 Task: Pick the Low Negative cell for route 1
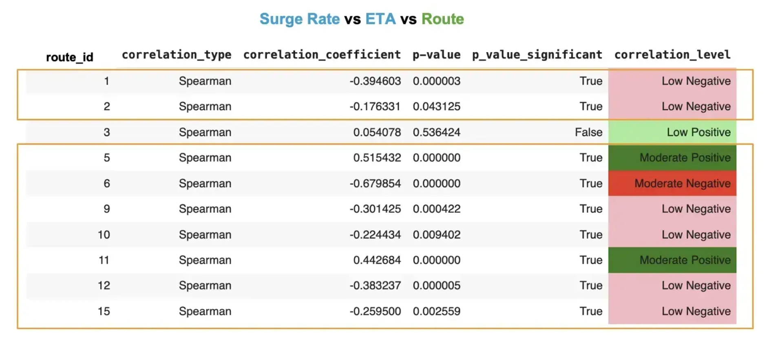pyautogui.click(x=672, y=81)
